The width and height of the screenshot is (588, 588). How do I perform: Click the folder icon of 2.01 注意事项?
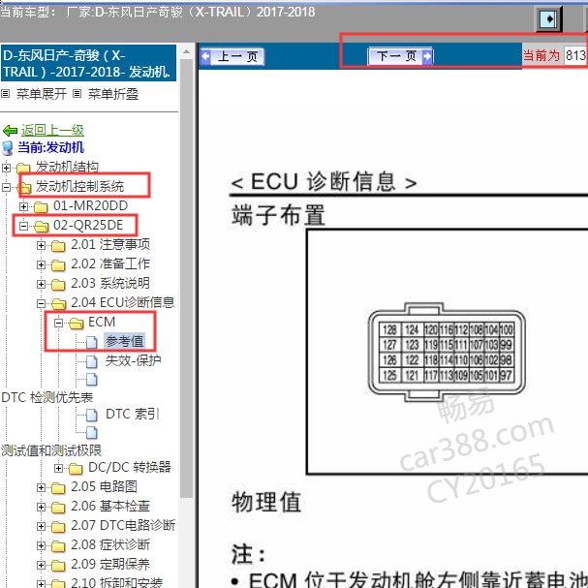[x=58, y=246]
